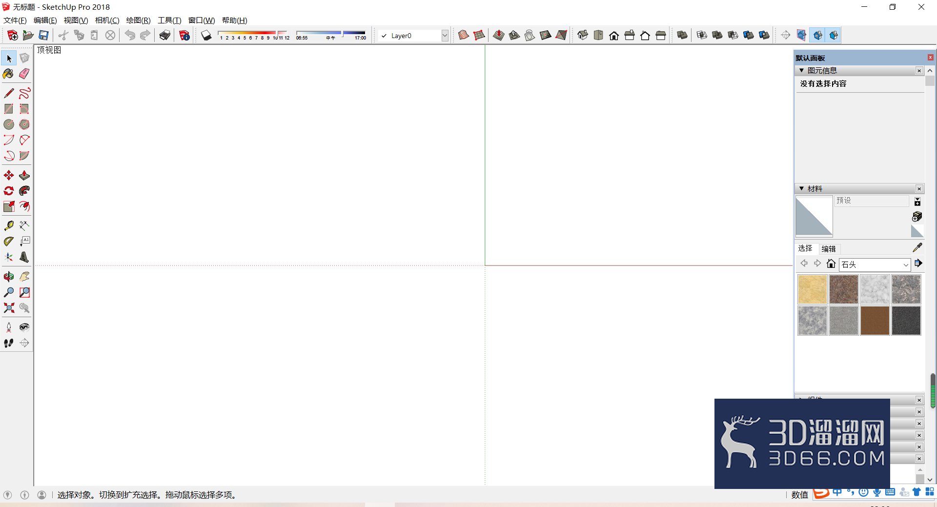Viewport: 937px width, 507px height.
Task: Select the Zoom magnifier tool
Action: pyautogui.click(x=9, y=292)
